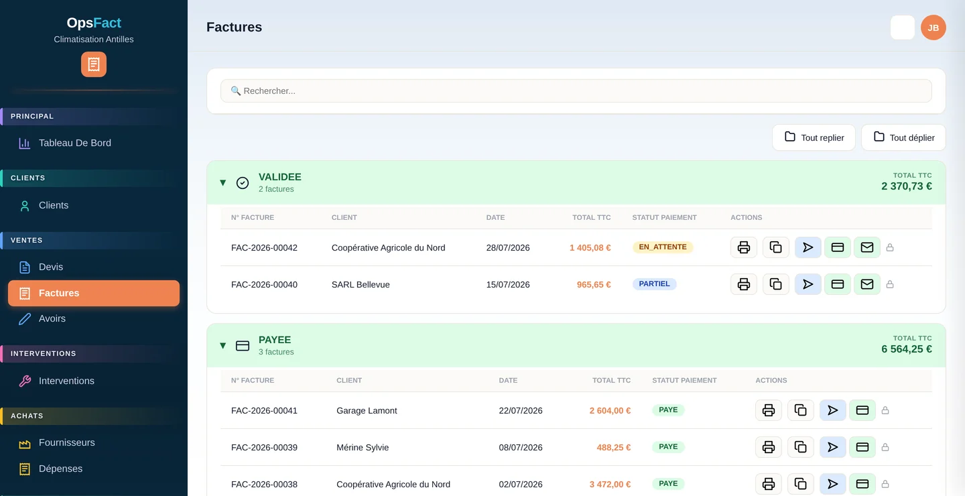This screenshot has height=496, width=965.
Task: Collapse the PAYEE invoice group
Action: 223,346
